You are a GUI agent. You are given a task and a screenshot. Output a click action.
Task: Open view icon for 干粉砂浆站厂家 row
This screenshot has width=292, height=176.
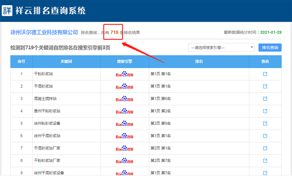(265, 161)
